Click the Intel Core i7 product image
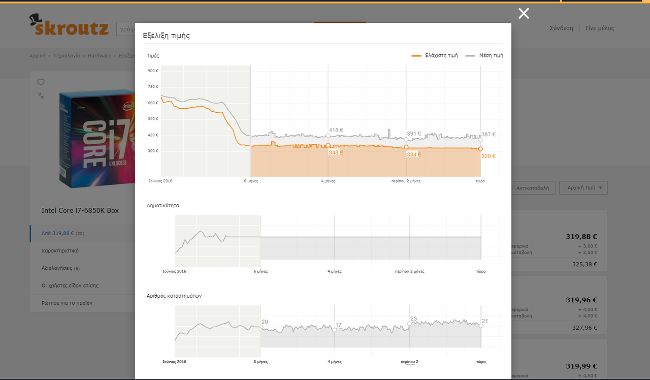The image size is (650, 380). point(96,140)
